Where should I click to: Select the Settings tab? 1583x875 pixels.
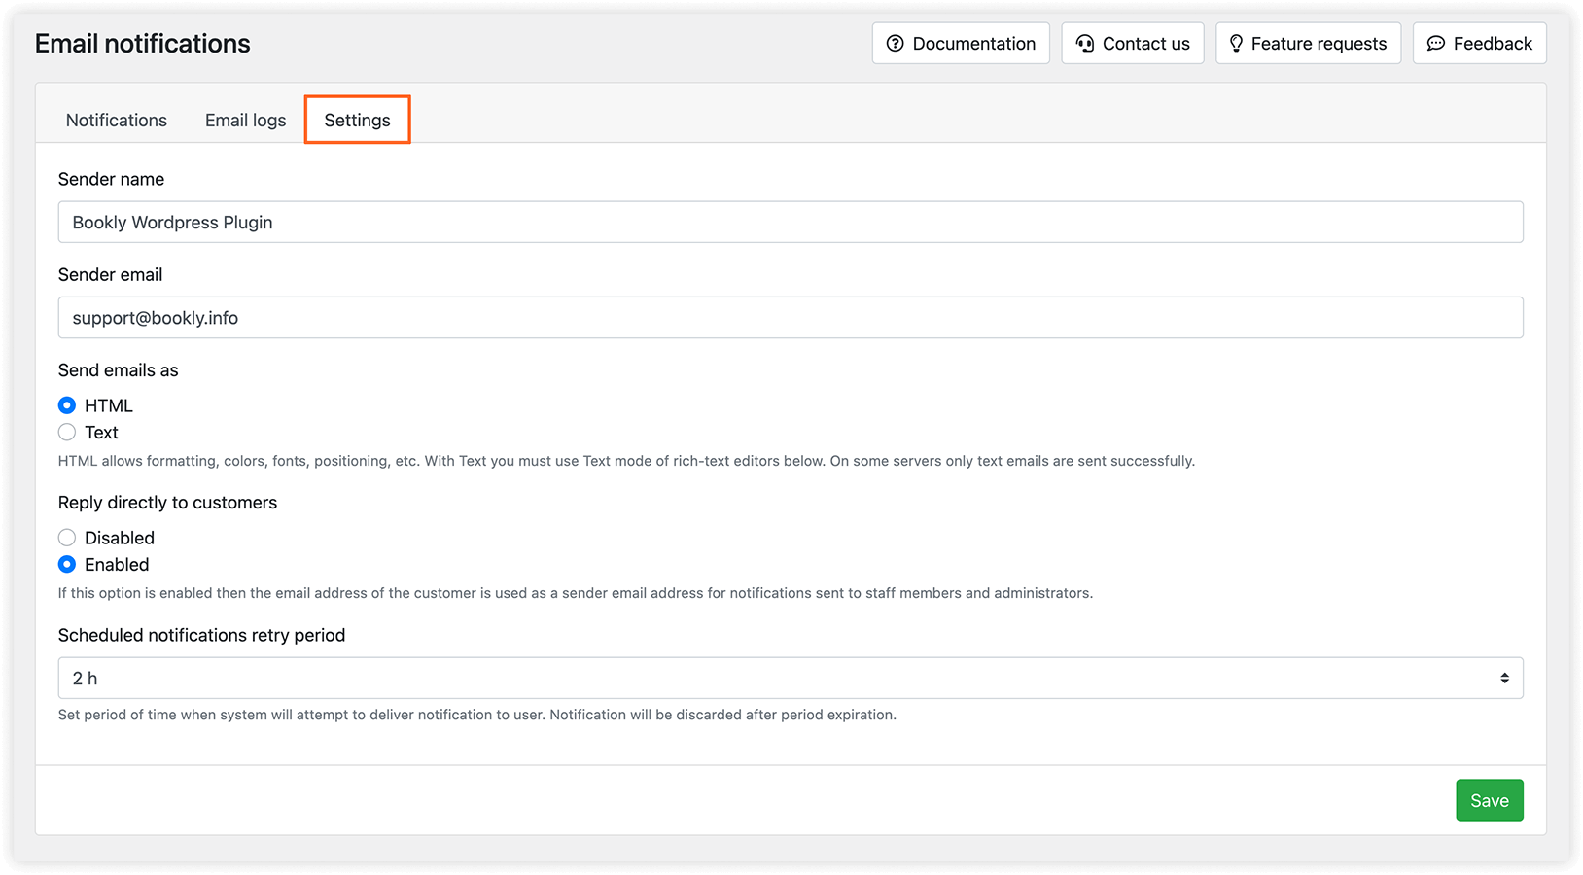coord(357,120)
